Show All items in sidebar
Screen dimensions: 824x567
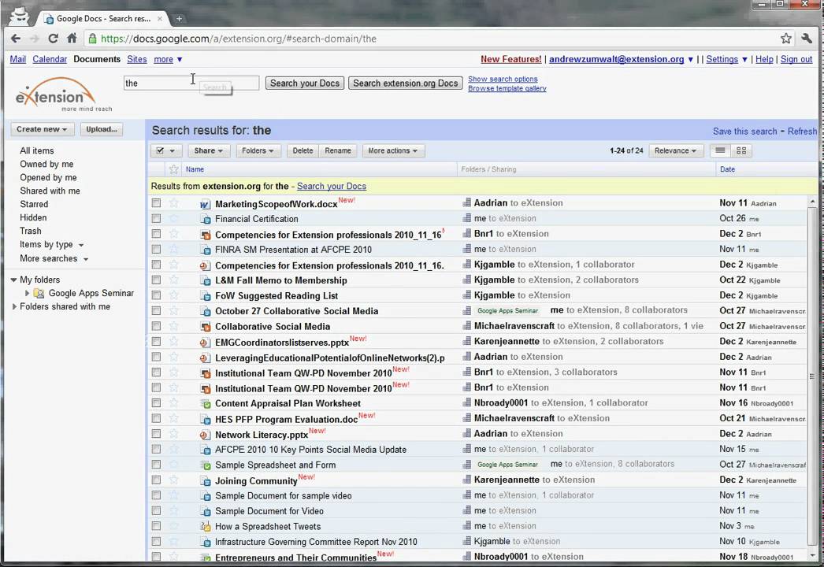coord(37,151)
